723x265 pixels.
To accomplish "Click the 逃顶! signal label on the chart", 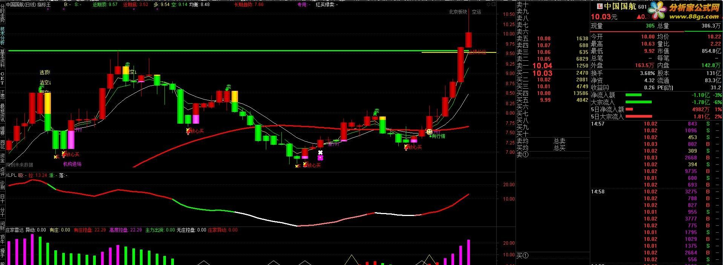I will tap(45, 72).
